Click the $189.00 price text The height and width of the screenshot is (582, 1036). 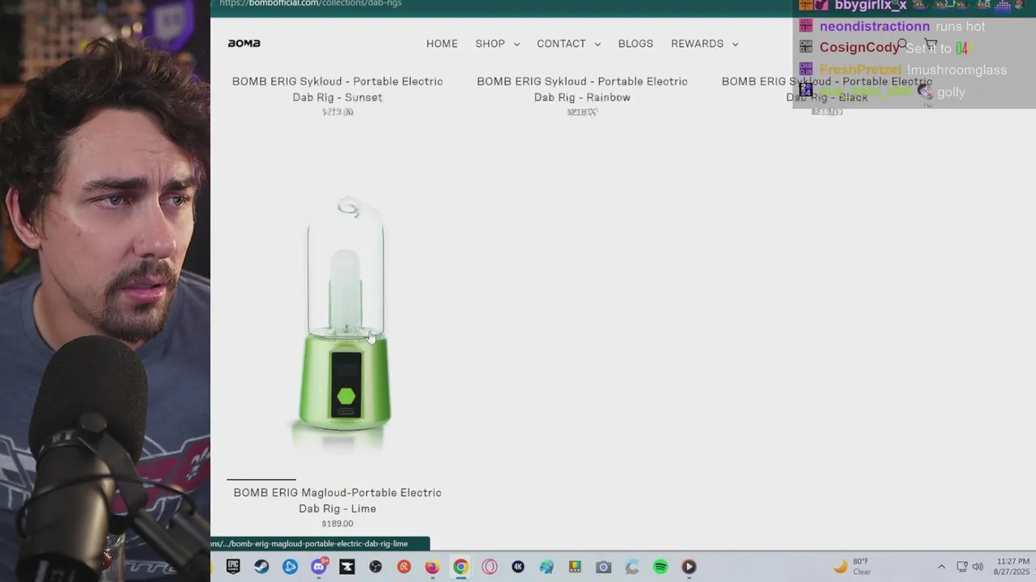click(338, 524)
